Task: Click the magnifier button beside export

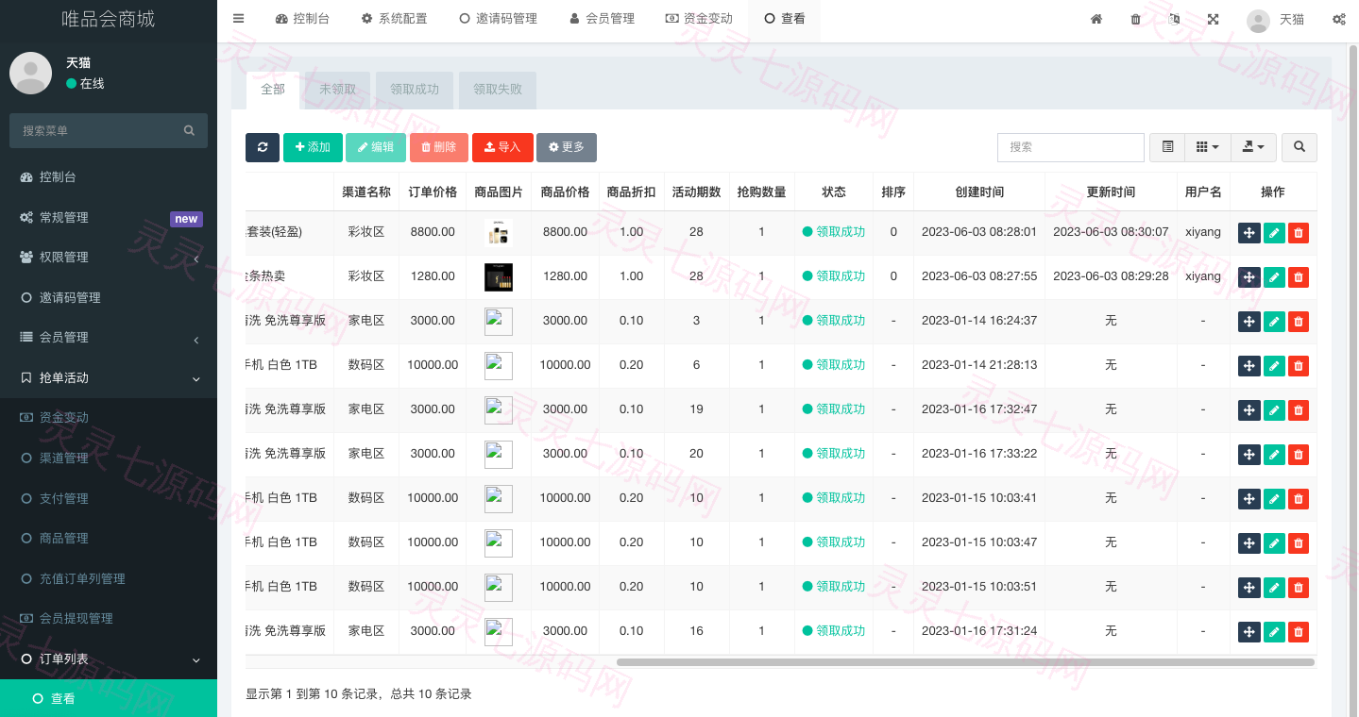Action: click(1300, 147)
